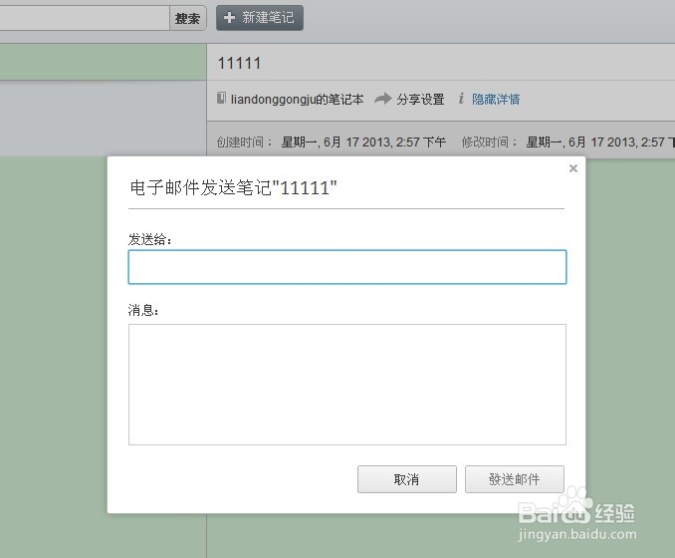This screenshot has width=675, height=558.
Task: Click the share arrow icon
Action: (382, 99)
